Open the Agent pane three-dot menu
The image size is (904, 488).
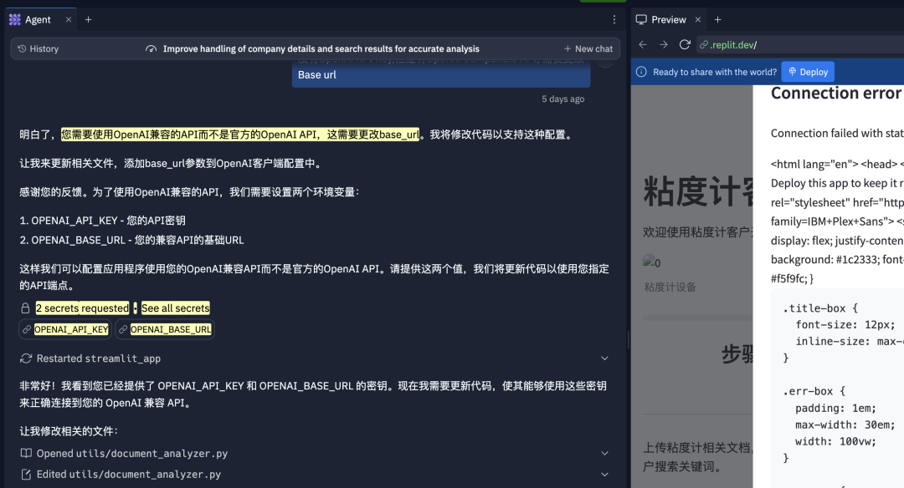614,19
